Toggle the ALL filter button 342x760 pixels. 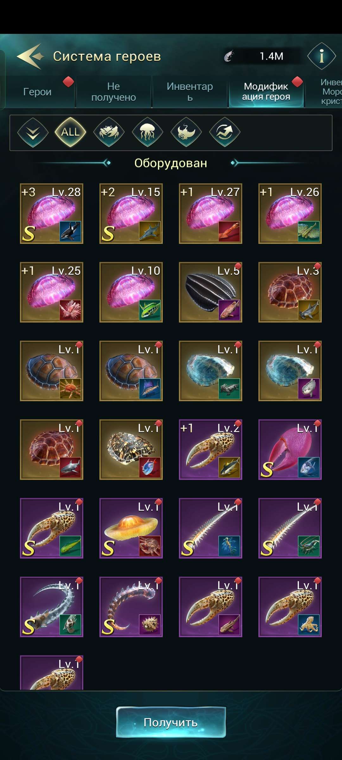(x=70, y=132)
